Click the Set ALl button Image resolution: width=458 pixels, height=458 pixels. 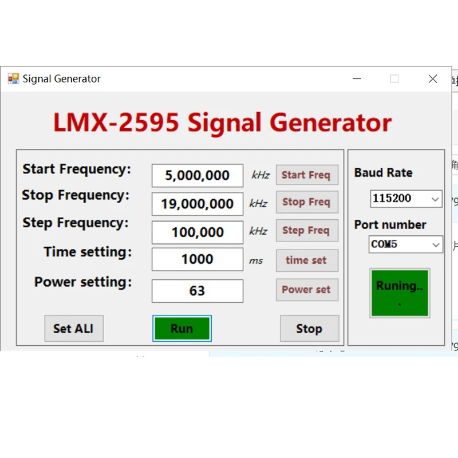(74, 328)
